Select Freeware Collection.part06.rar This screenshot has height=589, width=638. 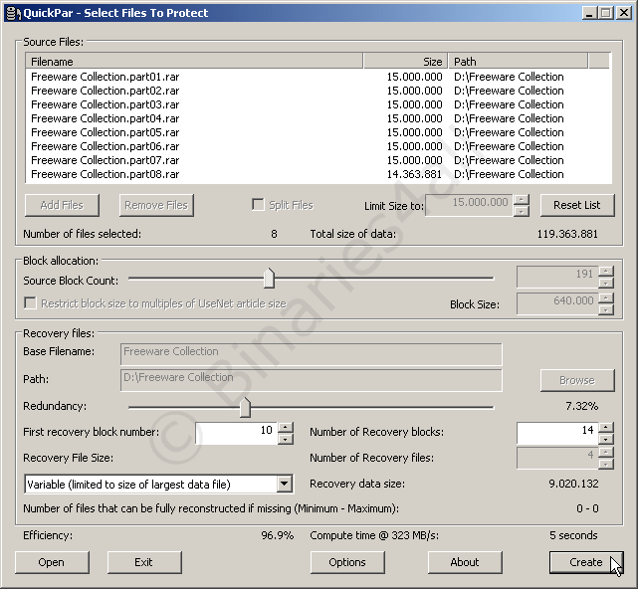coord(105,146)
